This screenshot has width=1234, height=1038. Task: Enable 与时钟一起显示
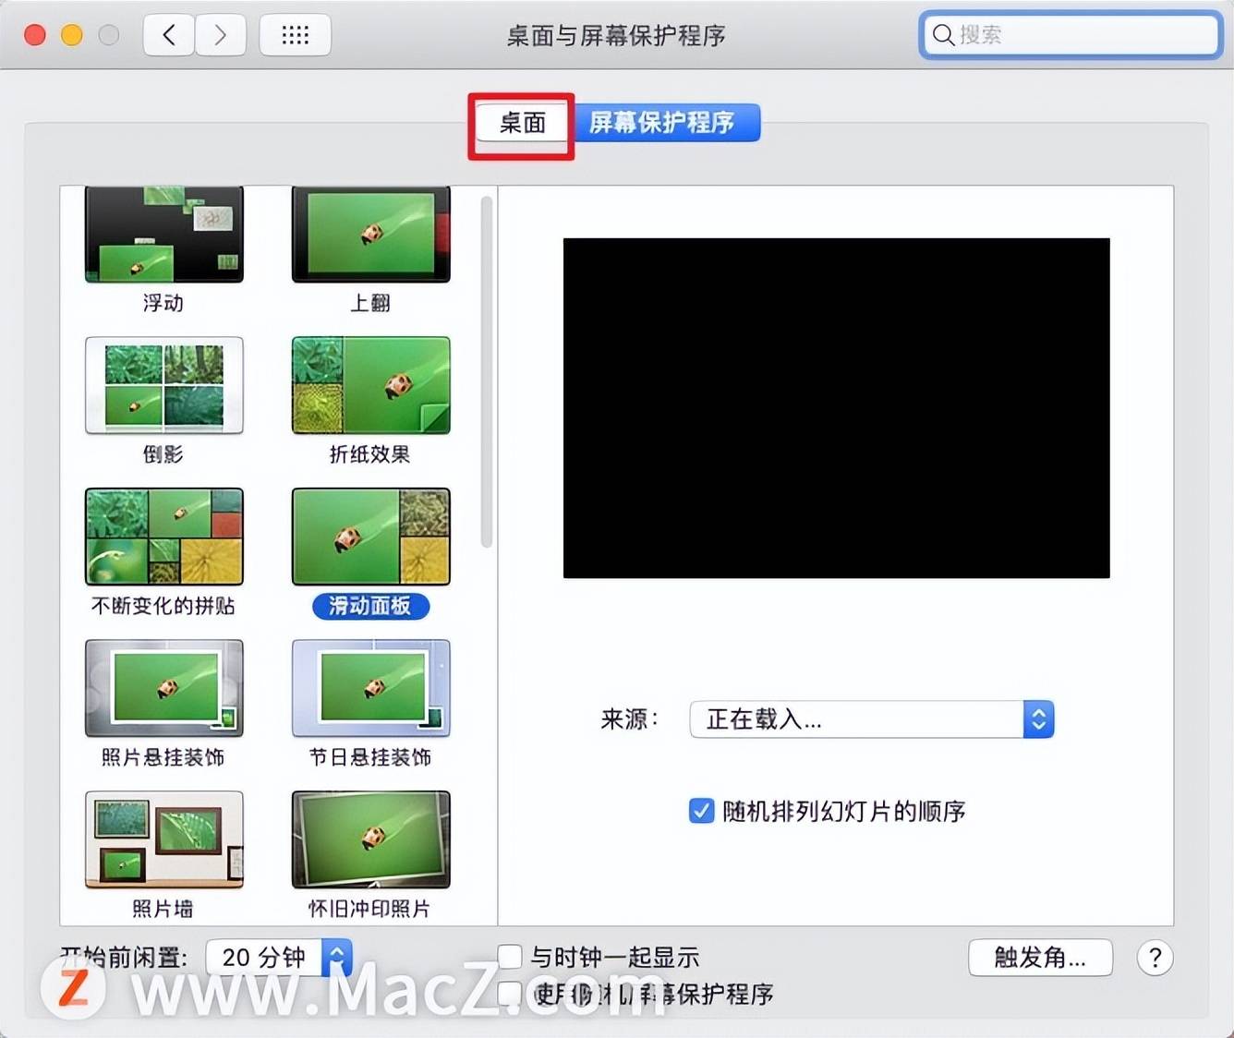tap(510, 958)
